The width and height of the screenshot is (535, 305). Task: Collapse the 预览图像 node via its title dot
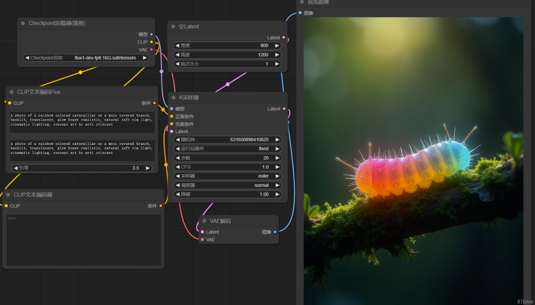(x=302, y=2)
